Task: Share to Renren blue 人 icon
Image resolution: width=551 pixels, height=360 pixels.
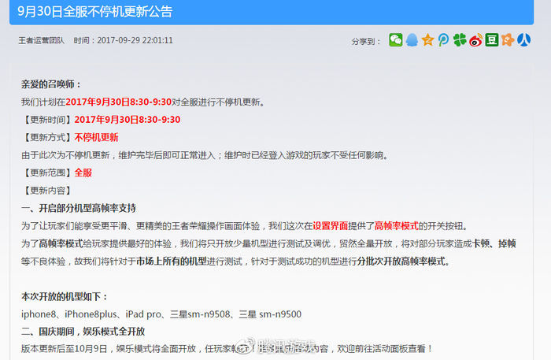Action: pyautogui.click(x=523, y=40)
